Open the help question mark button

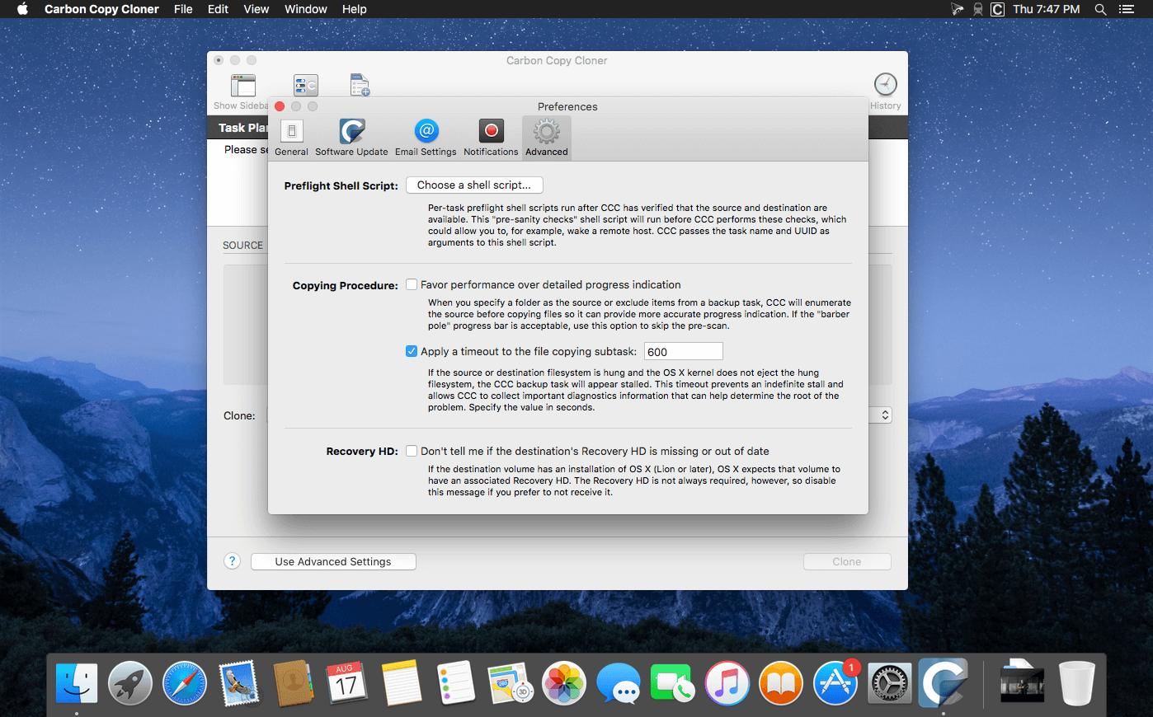[x=232, y=561]
